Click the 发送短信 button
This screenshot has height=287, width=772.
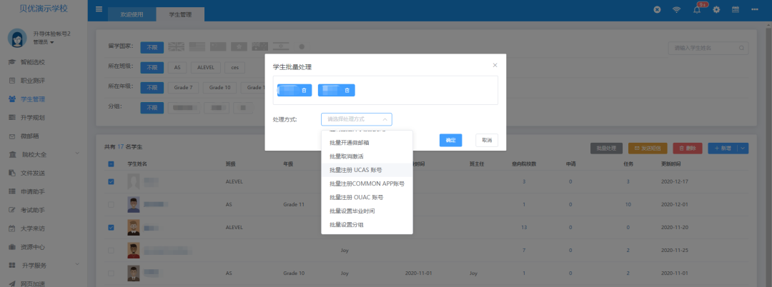pyautogui.click(x=648, y=148)
